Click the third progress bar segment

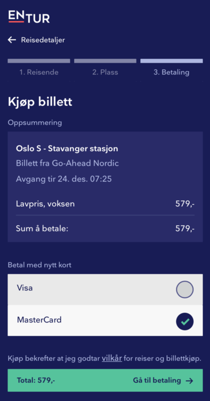(172, 61)
